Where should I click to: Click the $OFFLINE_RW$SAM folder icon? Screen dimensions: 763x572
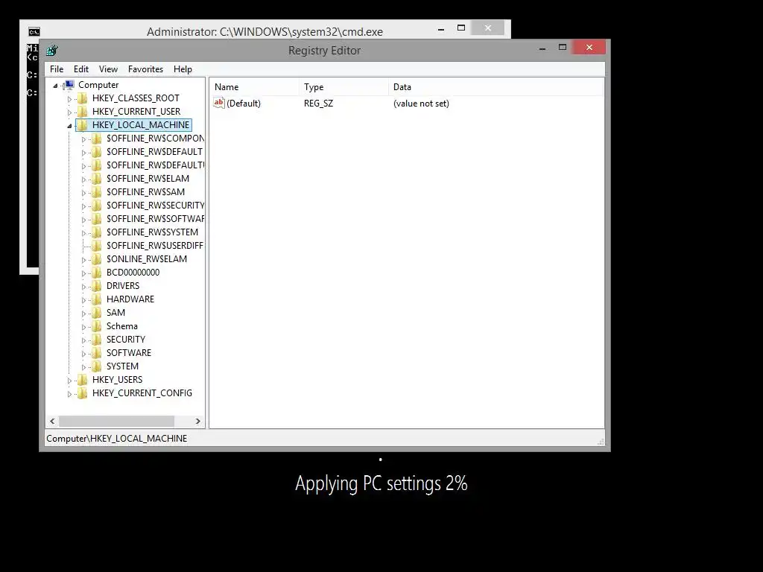(97, 192)
